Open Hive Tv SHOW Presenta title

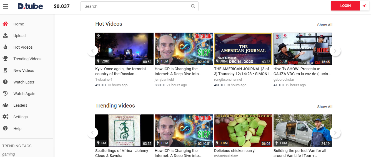(x=302, y=71)
